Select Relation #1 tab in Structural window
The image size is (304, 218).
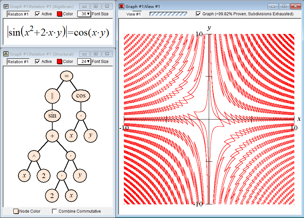click(x=18, y=62)
